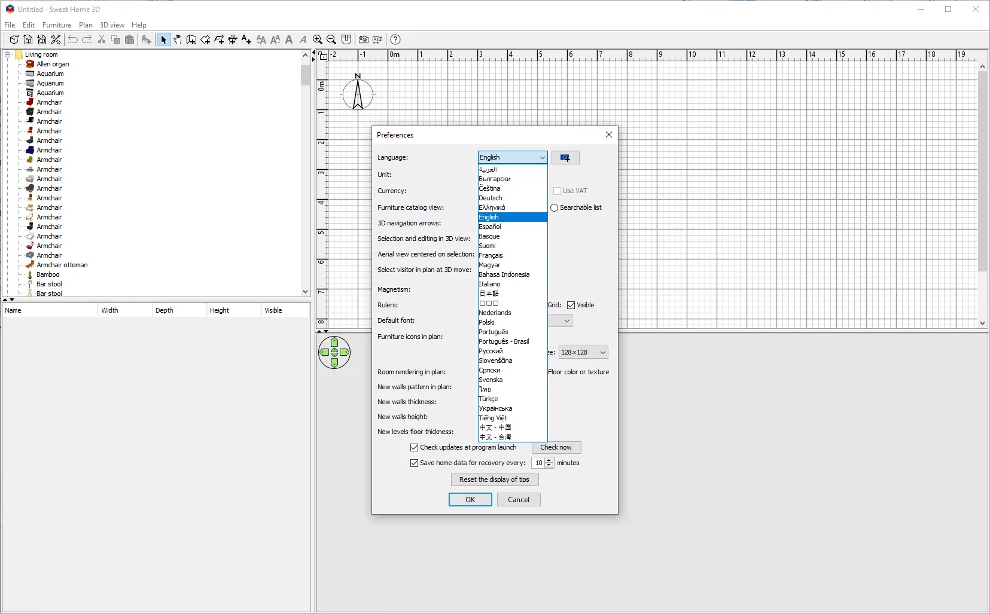
Task: Select Allen organ in the catalog tree
Action: pos(53,64)
